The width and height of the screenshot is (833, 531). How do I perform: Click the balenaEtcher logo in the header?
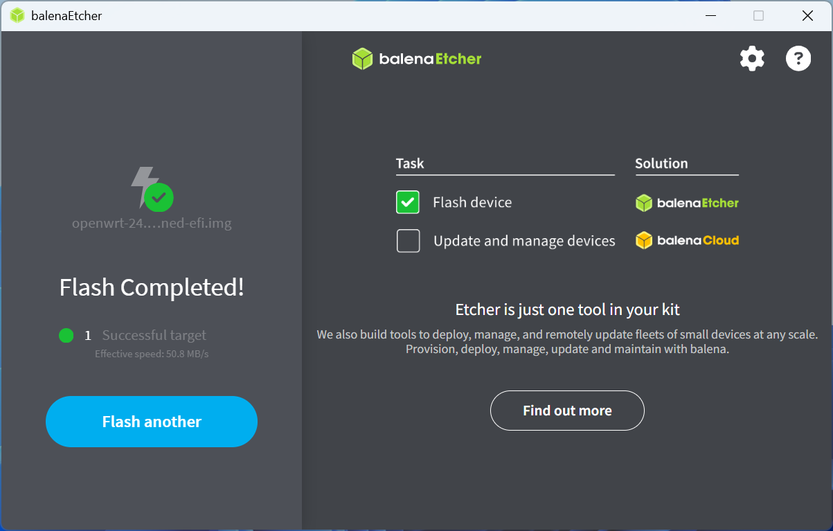417,59
